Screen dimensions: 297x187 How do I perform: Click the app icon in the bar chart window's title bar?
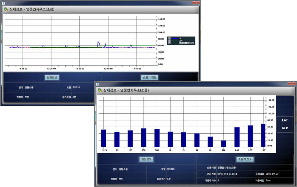tap(97, 84)
